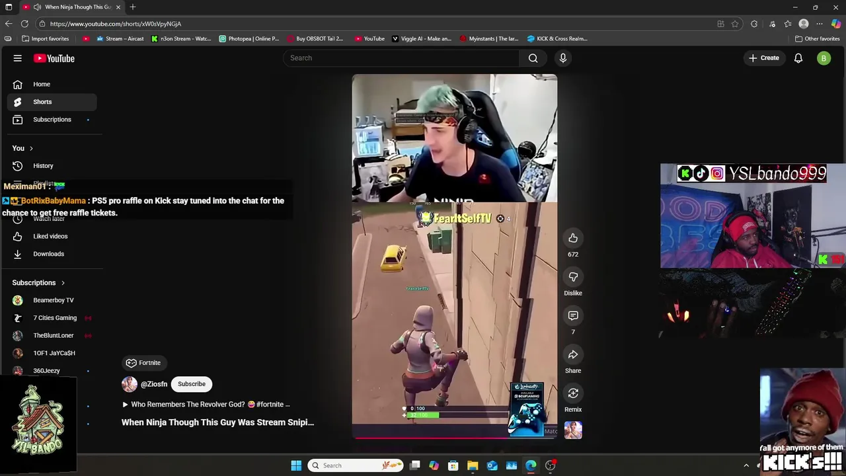846x476 pixels.
Task: Add page to favorites star icon
Action: pos(735,24)
